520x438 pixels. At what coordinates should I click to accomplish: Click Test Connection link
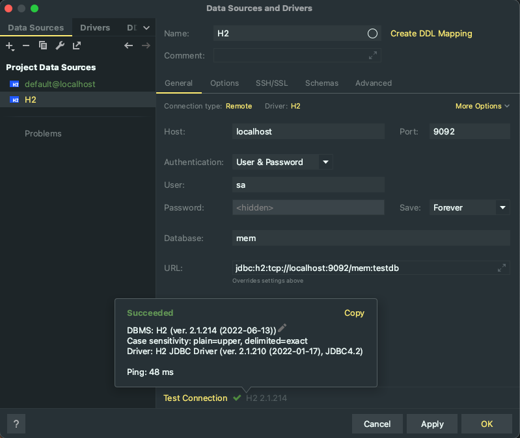(195, 398)
